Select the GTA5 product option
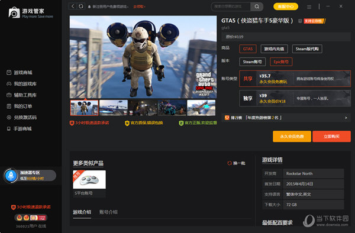This screenshot has width=355, height=233. coord(248,49)
